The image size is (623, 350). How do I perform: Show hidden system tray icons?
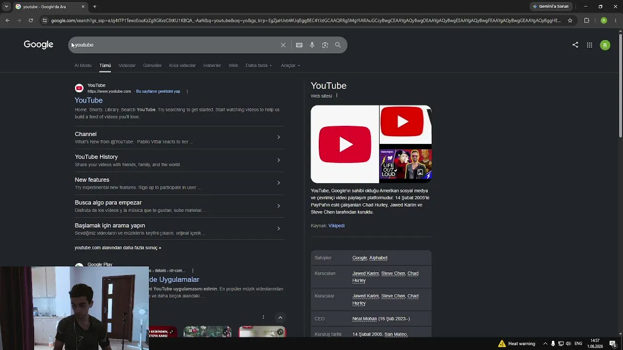point(545,344)
